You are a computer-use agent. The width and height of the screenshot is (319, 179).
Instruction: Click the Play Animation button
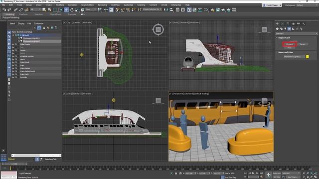coord(253,173)
